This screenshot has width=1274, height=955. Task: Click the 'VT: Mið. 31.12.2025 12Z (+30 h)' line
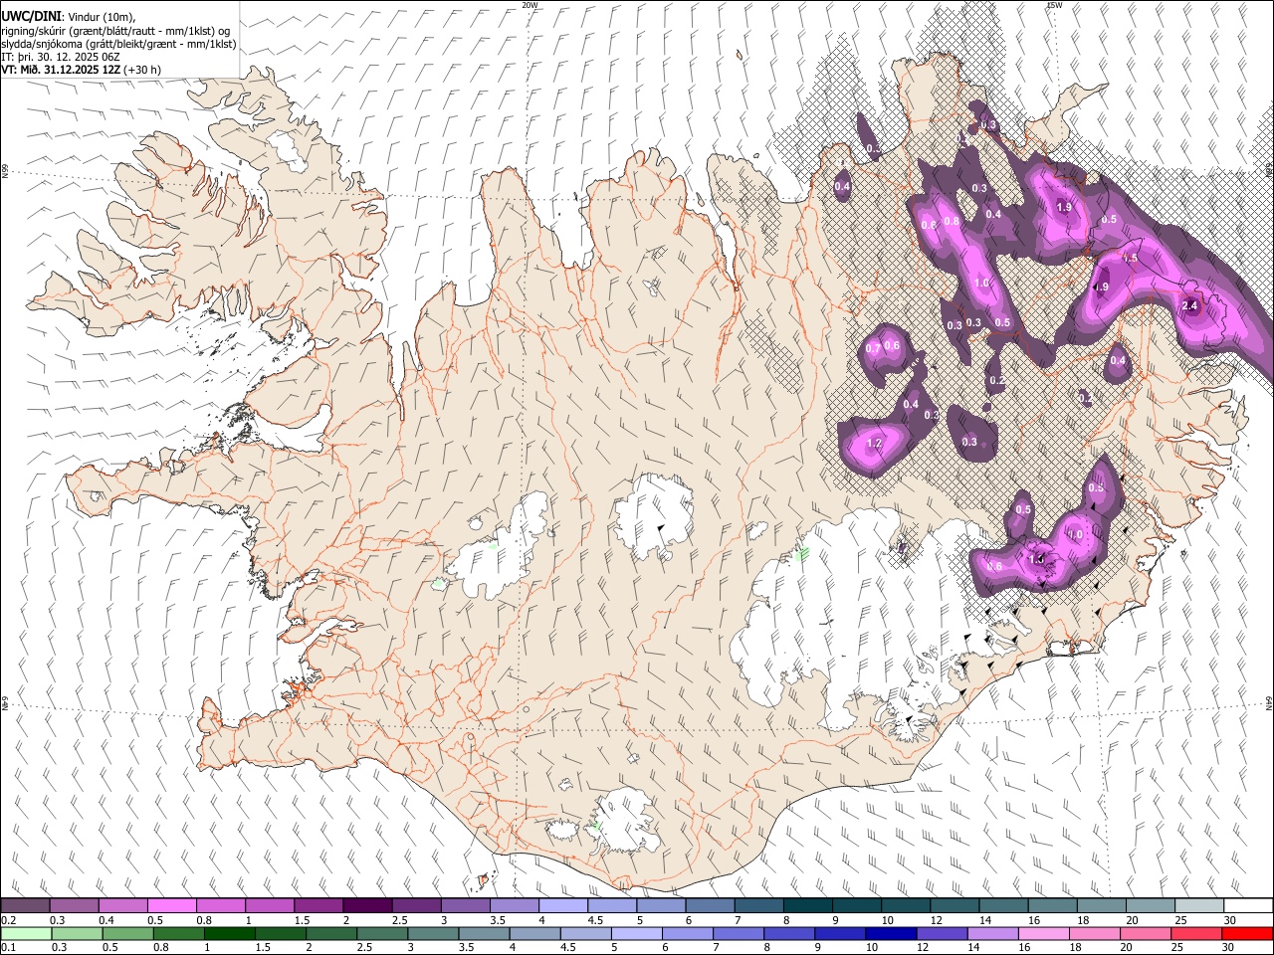point(82,70)
